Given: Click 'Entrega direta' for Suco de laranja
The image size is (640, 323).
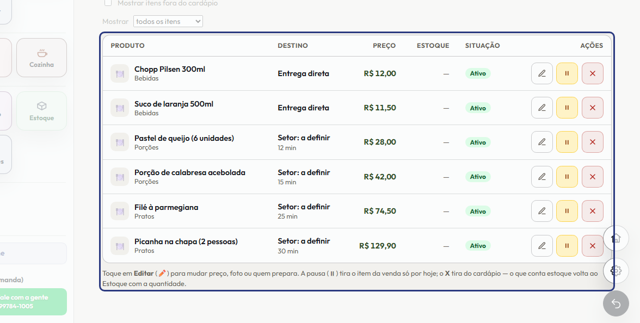Looking at the screenshot, I should (x=303, y=108).
